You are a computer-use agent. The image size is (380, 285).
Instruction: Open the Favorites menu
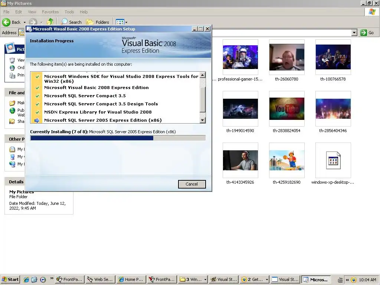click(50, 12)
